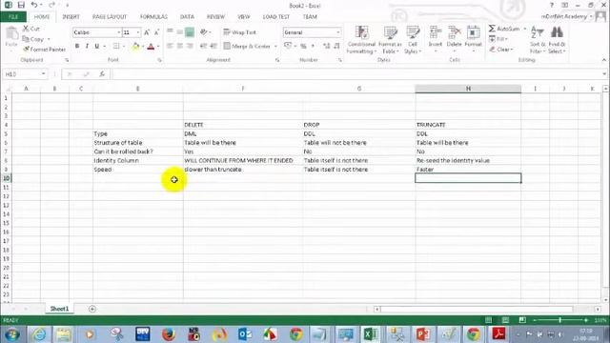Screen dimensions: 610x343
Task: Open Cell Styles gallery
Action: pyautogui.click(x=413, y=40)
